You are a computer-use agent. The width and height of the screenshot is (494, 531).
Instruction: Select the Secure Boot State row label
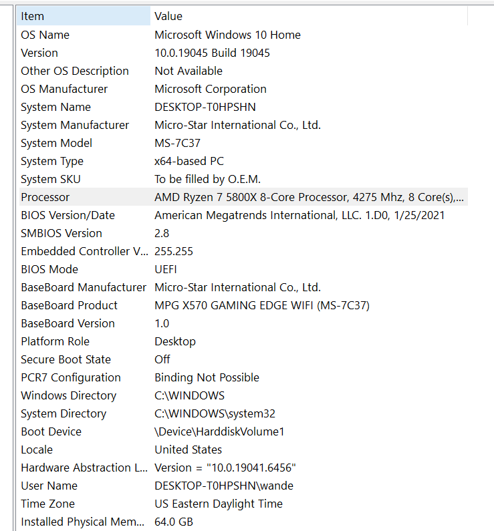pyautogui.click(x=66, y=359)
